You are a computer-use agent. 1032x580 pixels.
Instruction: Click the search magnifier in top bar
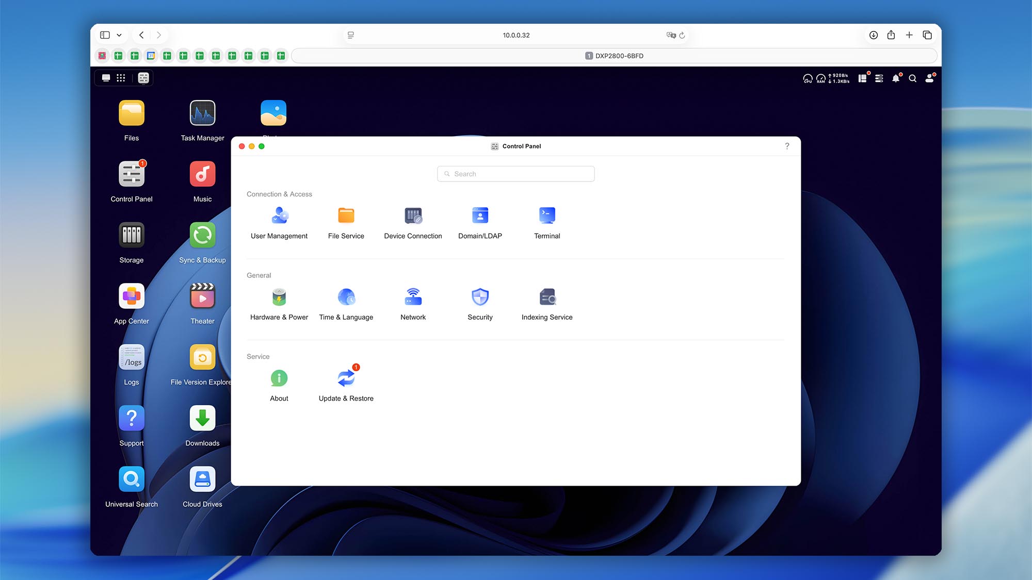coord(912,78)
